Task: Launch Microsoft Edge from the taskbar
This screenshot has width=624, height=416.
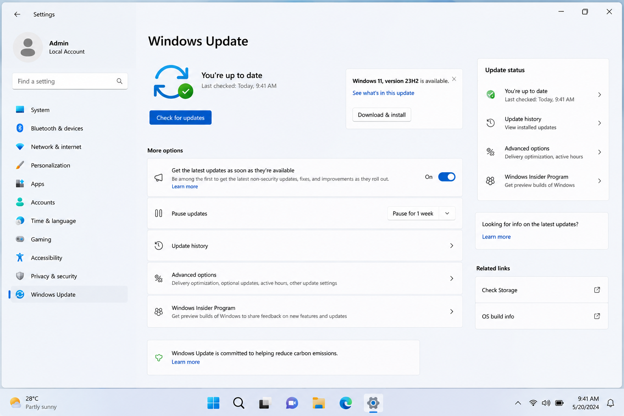Action: tap(346, 403)
